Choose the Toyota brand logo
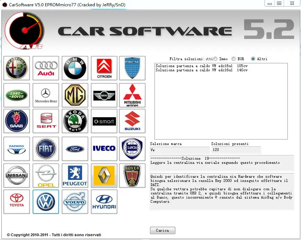 pyautogui.click(x=17, y=202)
